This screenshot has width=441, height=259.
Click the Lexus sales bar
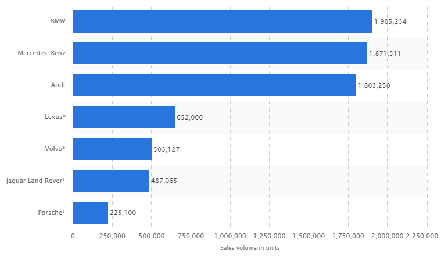(x=124, y=117)
